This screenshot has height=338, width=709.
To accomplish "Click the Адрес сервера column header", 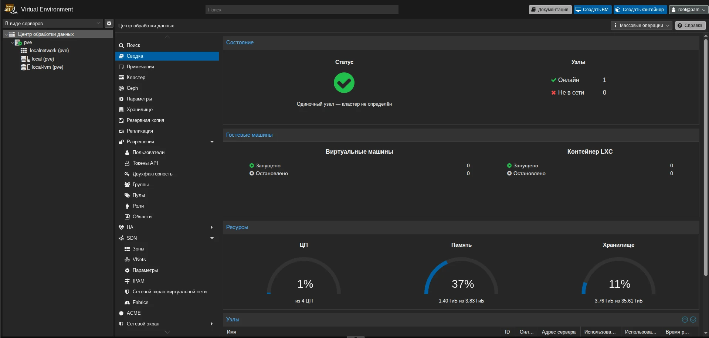I will [559, 332].
